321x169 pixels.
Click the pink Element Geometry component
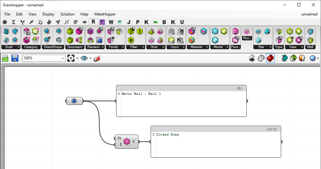pos(127,142)
